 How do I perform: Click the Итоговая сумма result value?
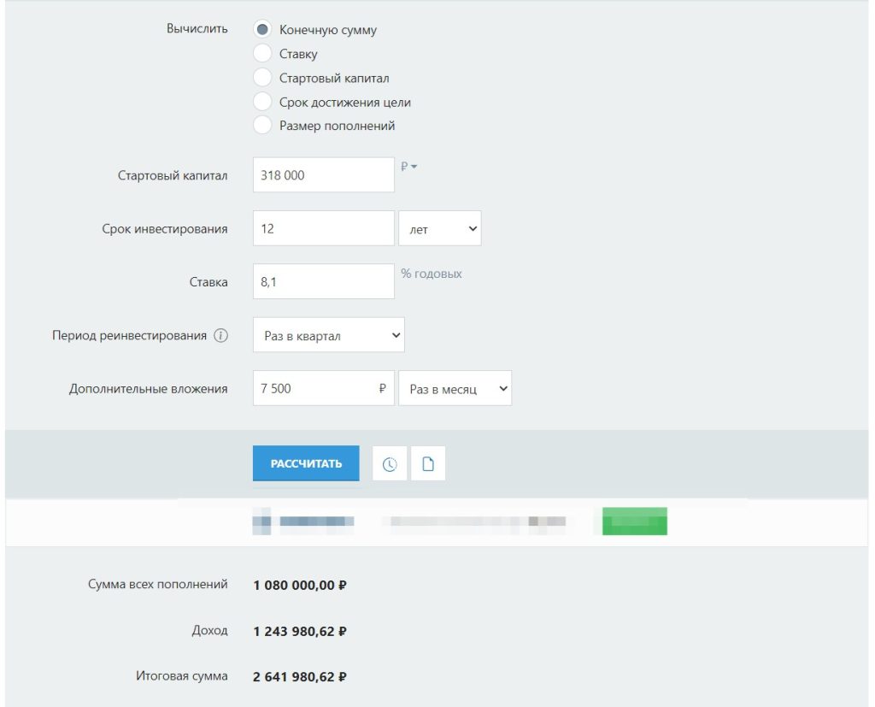(x=300, y=677)
